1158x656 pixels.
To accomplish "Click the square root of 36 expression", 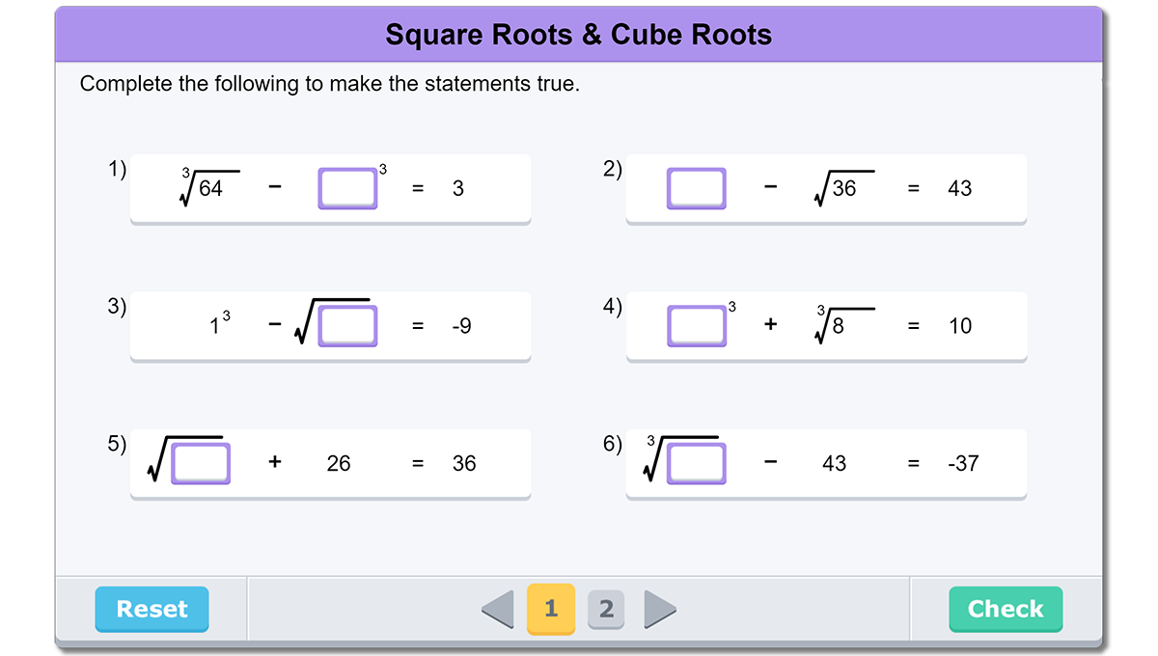I will [x=842, y=188].
